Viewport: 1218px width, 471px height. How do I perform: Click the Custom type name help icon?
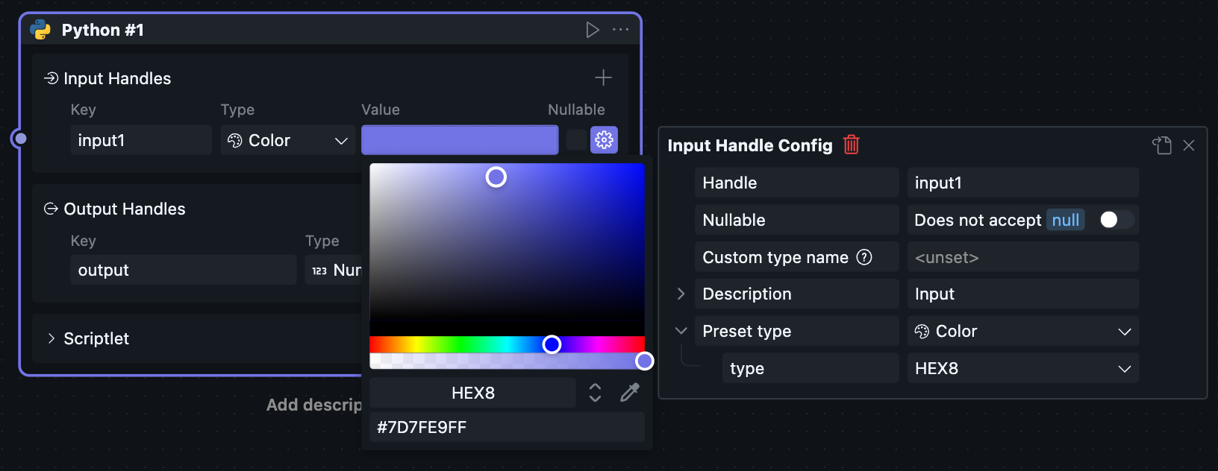[864, 257]
